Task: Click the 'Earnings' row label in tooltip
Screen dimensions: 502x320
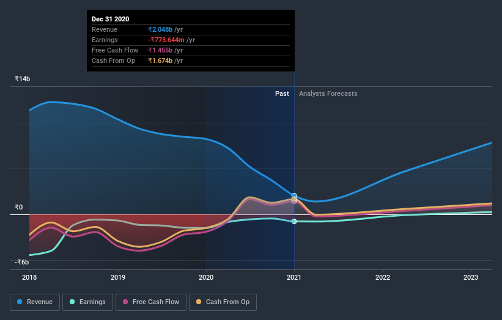Action: tap(105, 40)
